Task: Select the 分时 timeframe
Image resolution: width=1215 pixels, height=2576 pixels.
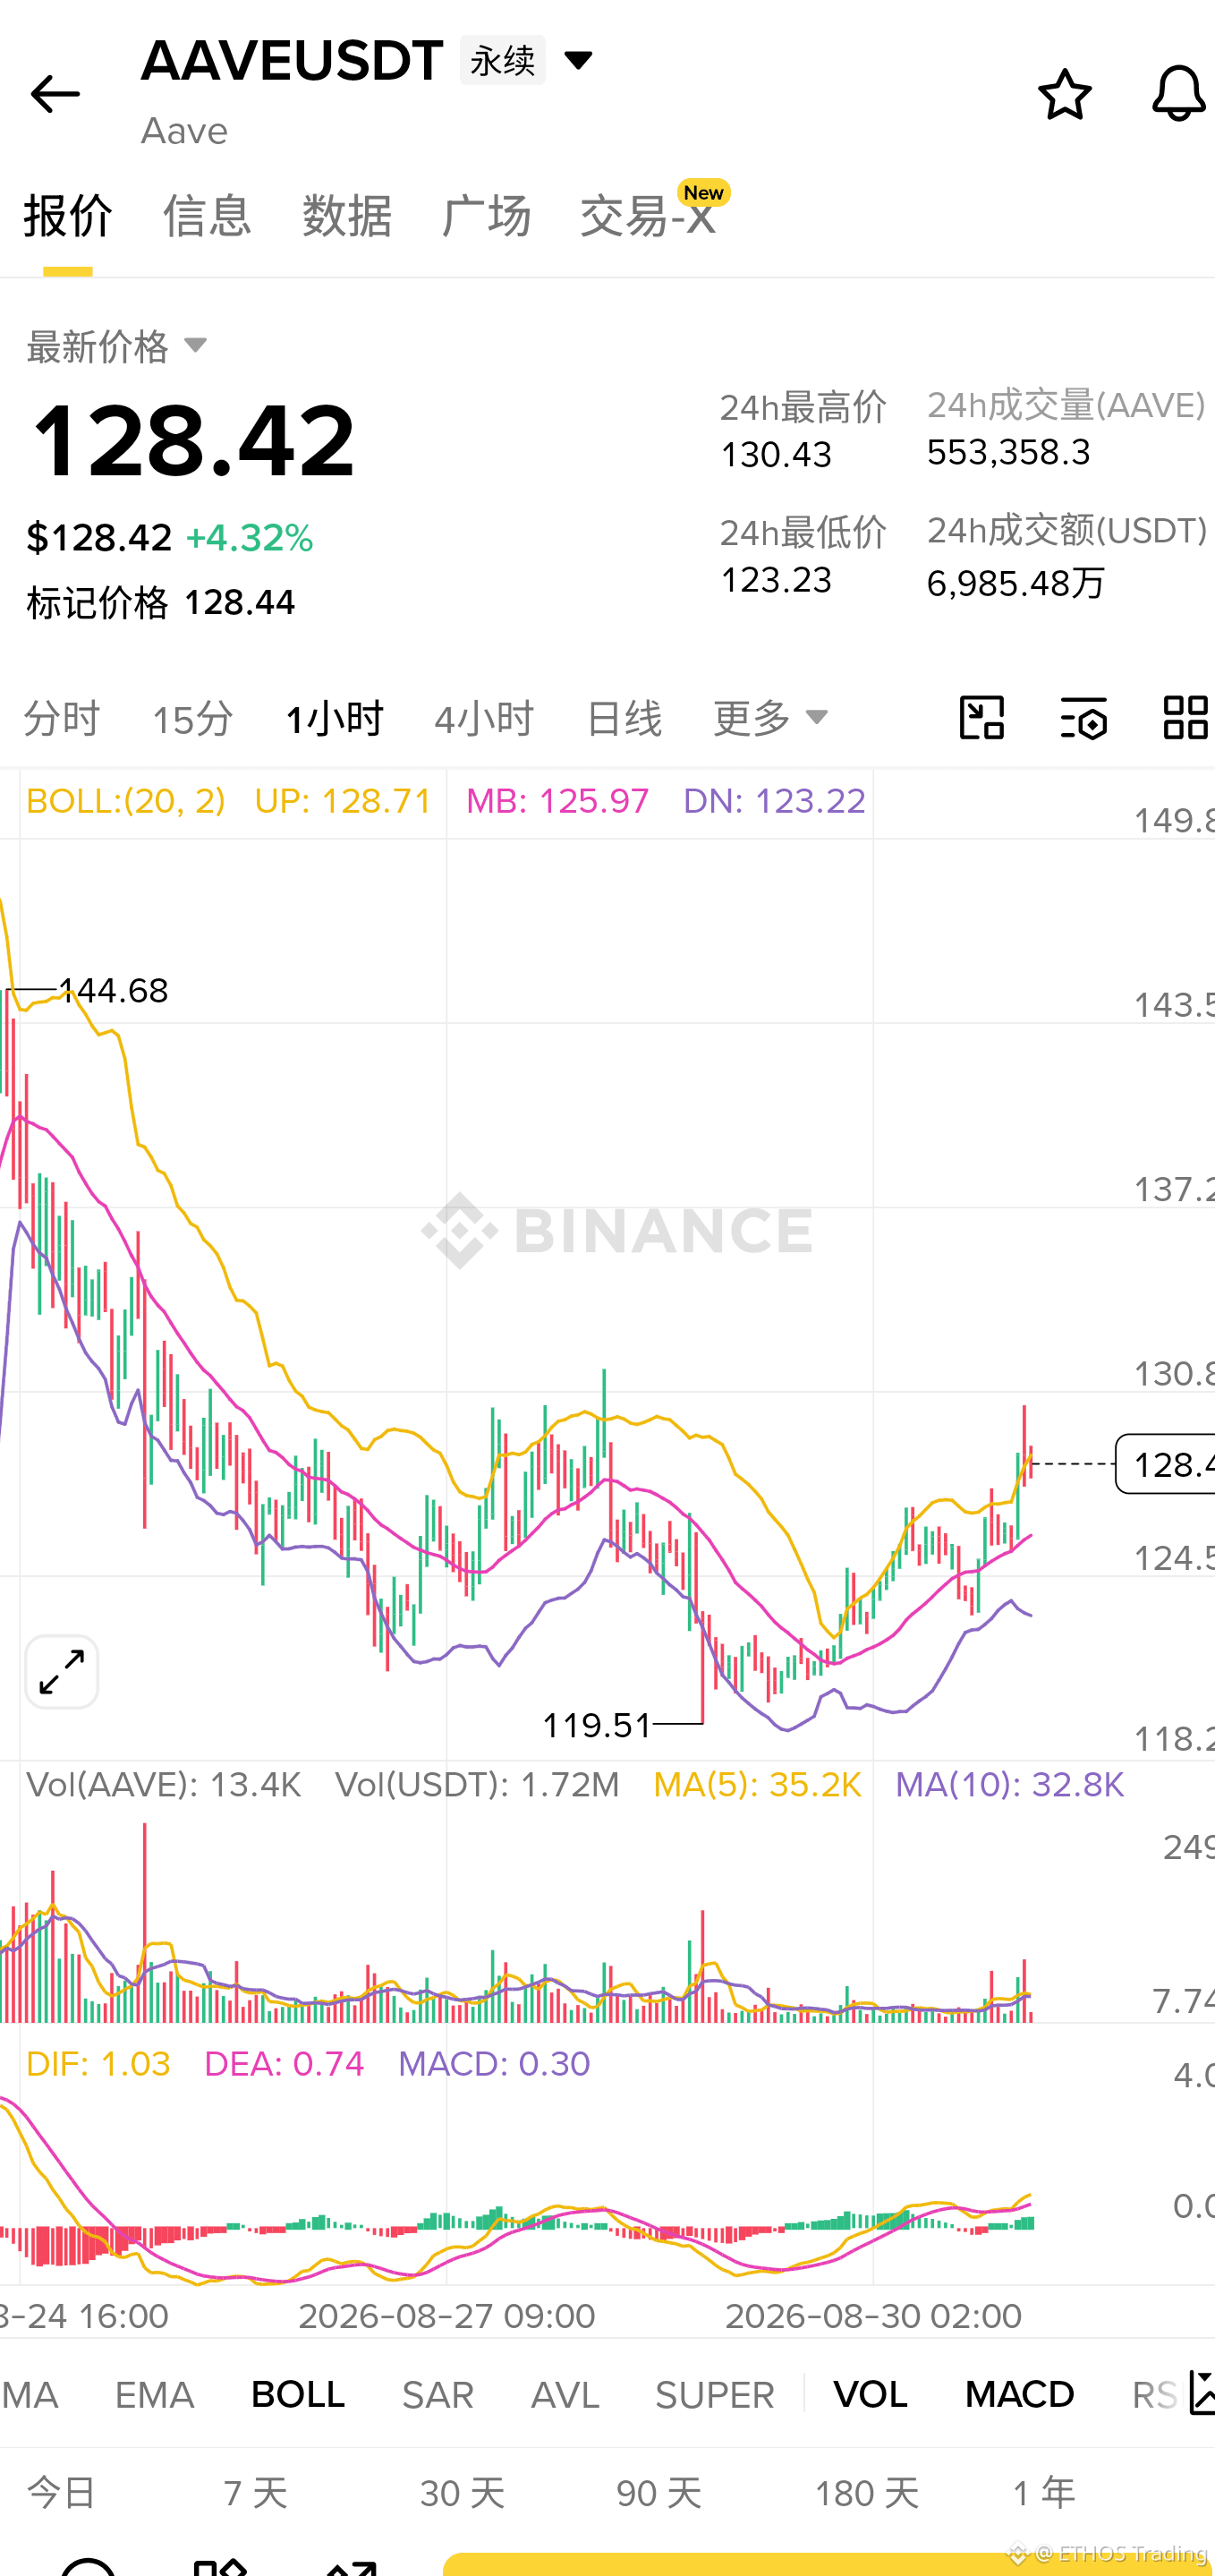Action: click(x=62, y=718)
